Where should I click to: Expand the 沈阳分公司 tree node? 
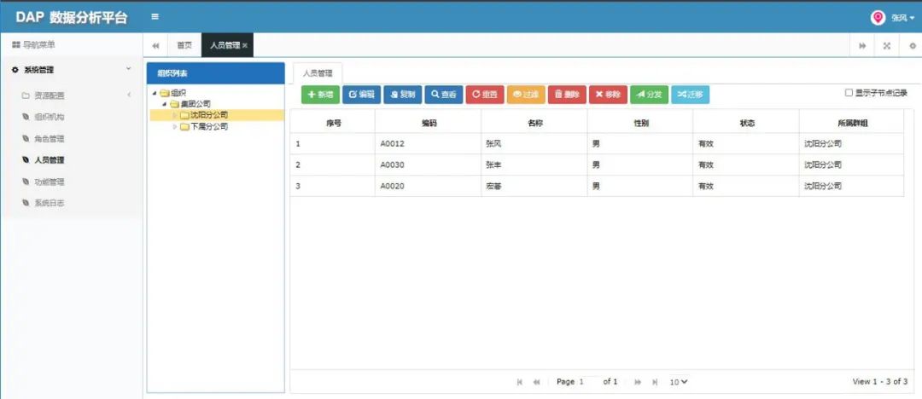pyautogui.click(x=175, y=115)
